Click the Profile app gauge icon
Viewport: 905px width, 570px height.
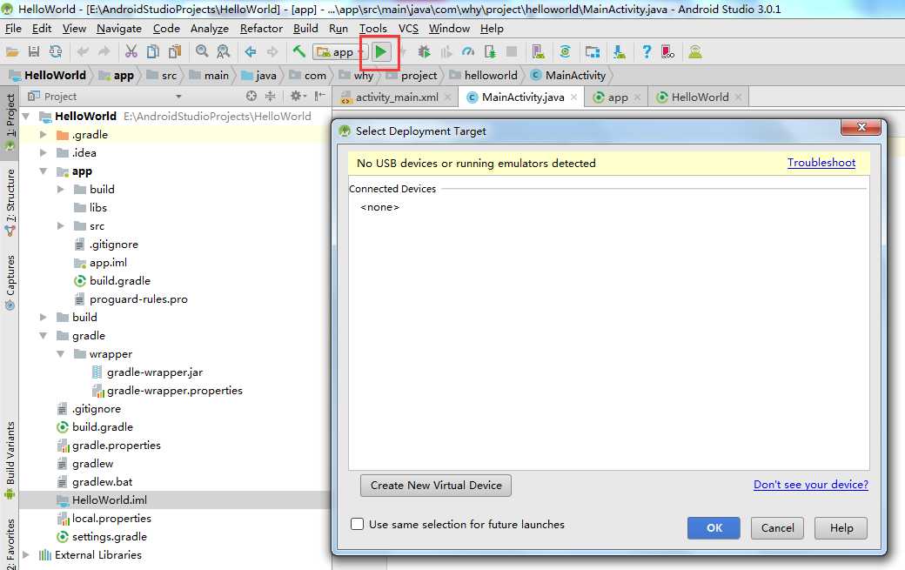pos(468,52)
